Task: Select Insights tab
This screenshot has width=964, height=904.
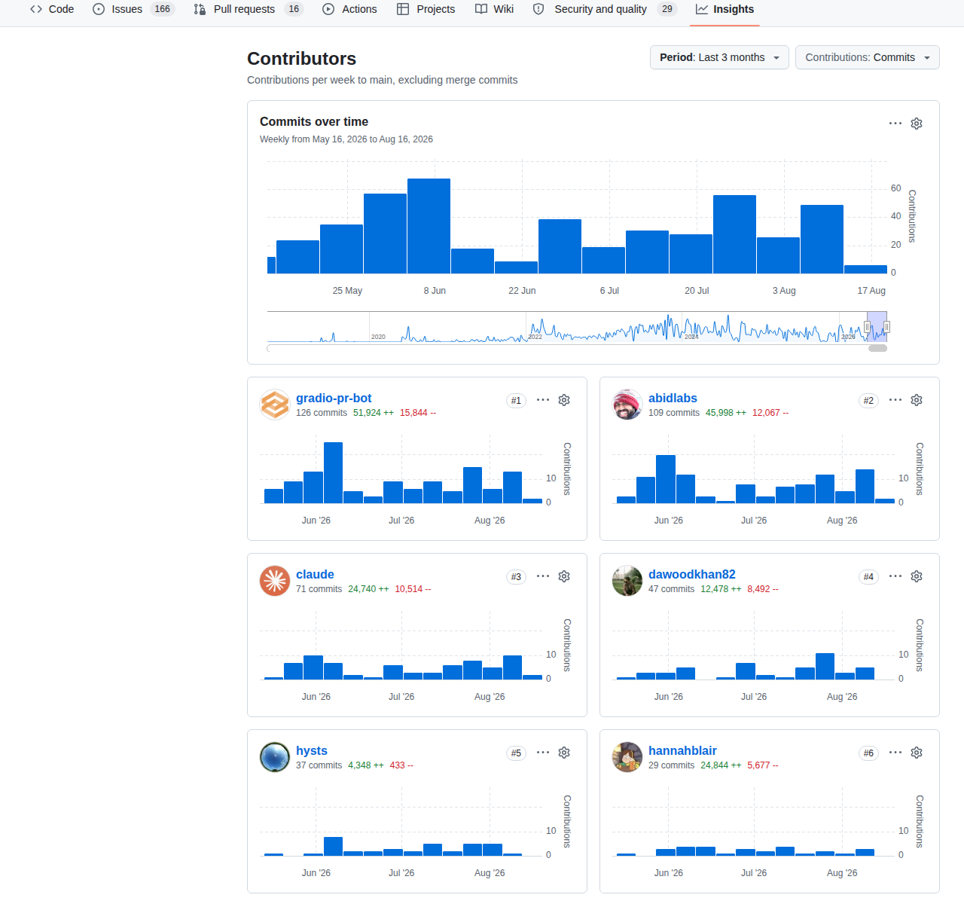Action: (x=725, y=9)
